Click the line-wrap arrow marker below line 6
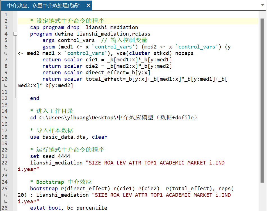 point(6,54)
